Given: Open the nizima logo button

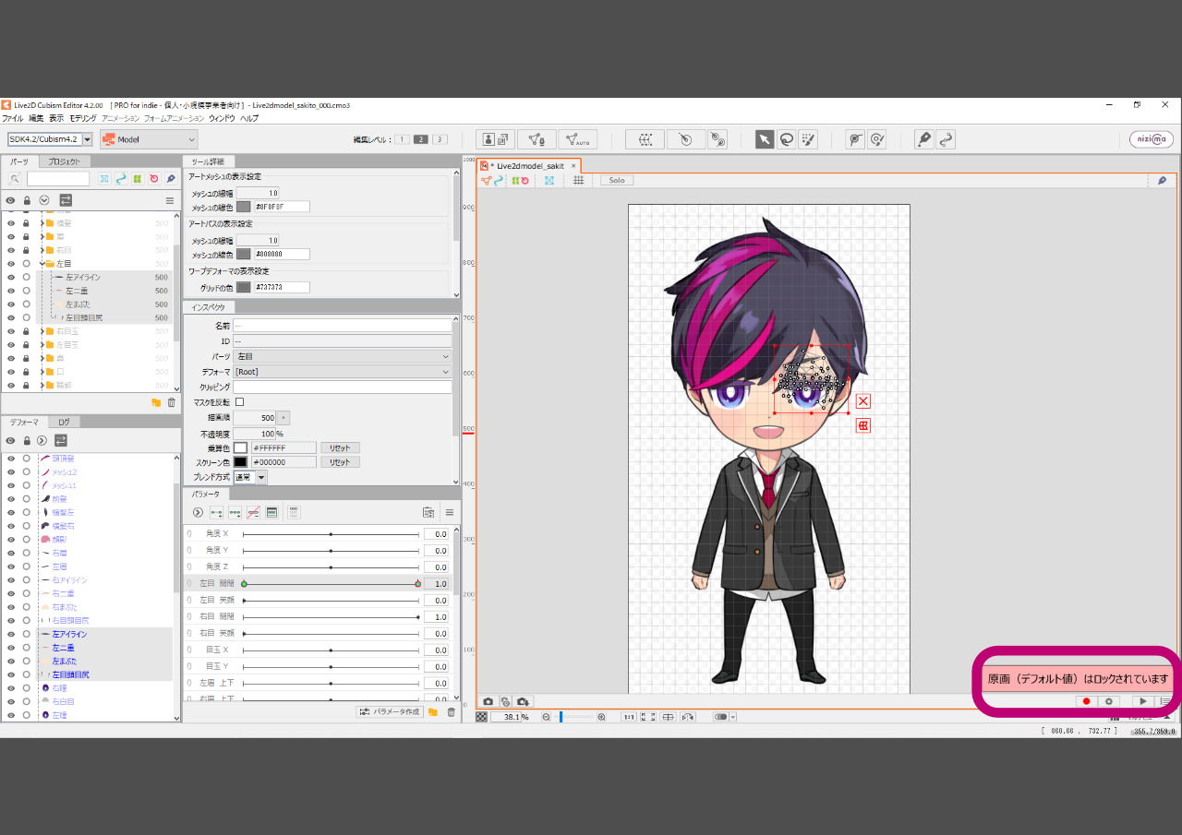Looking at the screenshot, I should click(1152, 139).
